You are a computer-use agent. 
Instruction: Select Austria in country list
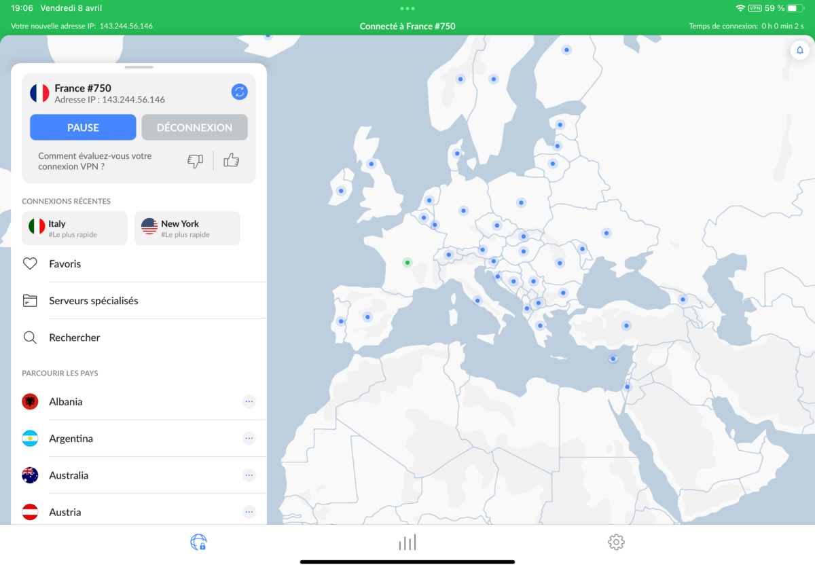[139, 512]
